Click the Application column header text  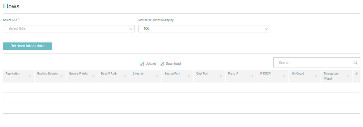tap(13, 74)
